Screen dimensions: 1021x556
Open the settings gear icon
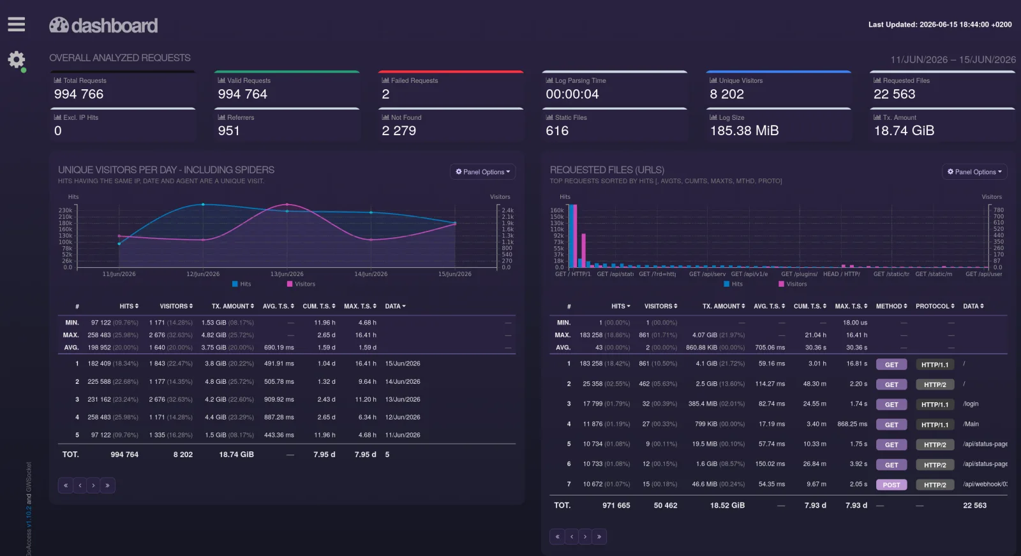click(17, 60)
